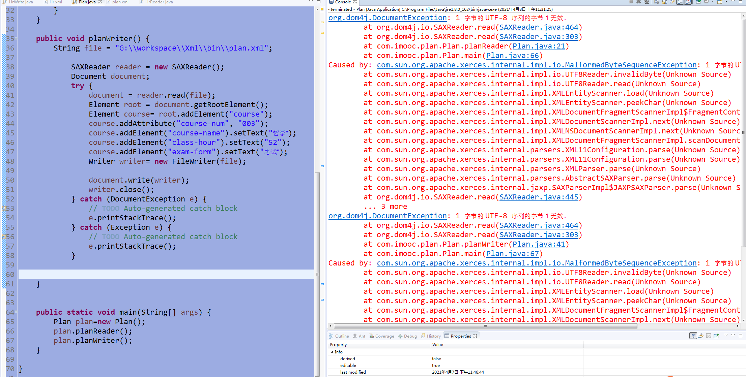Open the Open Console dropdown arrow
This screenshot has height=377, width=746.
point(726,2)
